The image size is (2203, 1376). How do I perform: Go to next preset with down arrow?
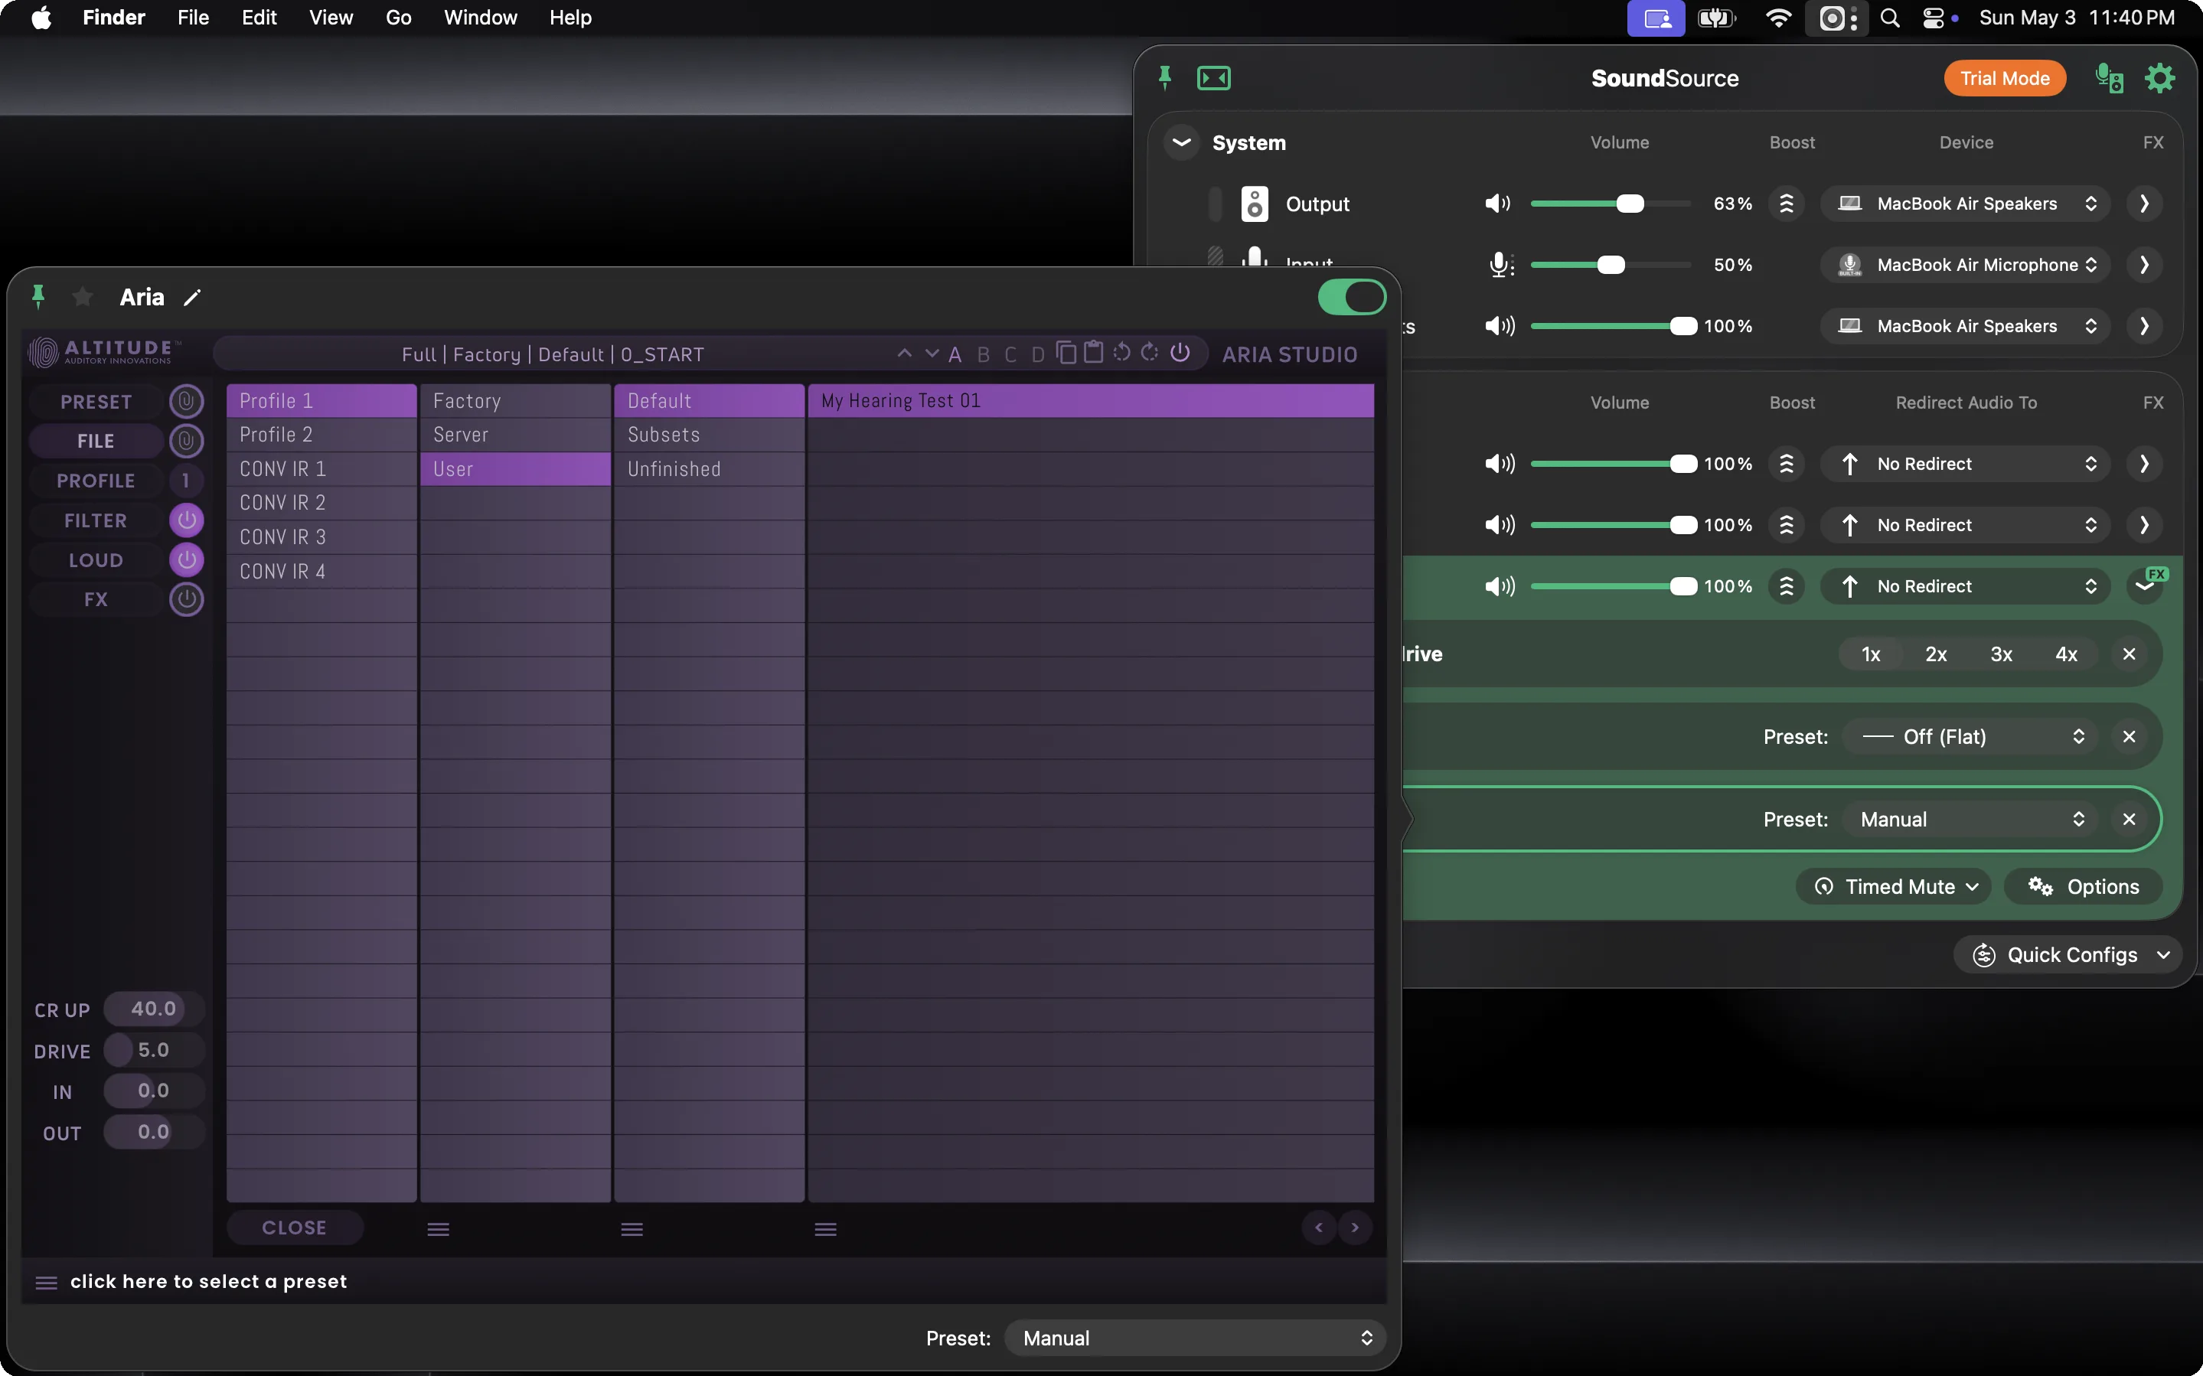tap(932, 353)
